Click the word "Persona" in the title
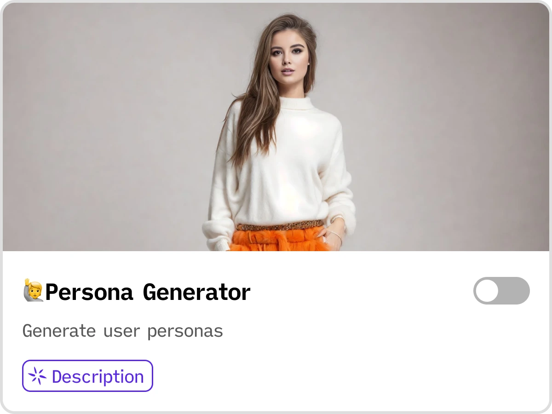The image size is (552, 414). click(x=89, y=292)
